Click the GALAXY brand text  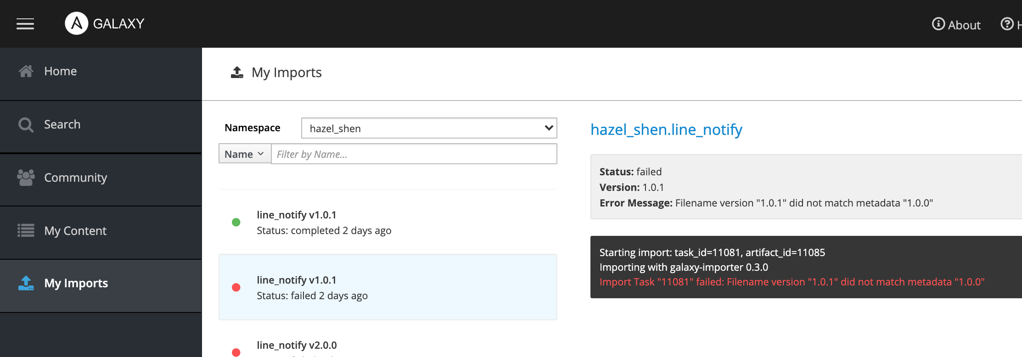tap(119, 23)
